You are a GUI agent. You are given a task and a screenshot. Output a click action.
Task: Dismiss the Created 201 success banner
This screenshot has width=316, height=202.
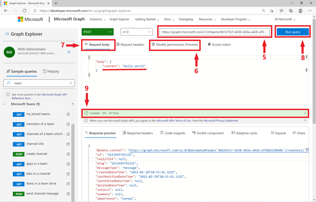(305, 113)
